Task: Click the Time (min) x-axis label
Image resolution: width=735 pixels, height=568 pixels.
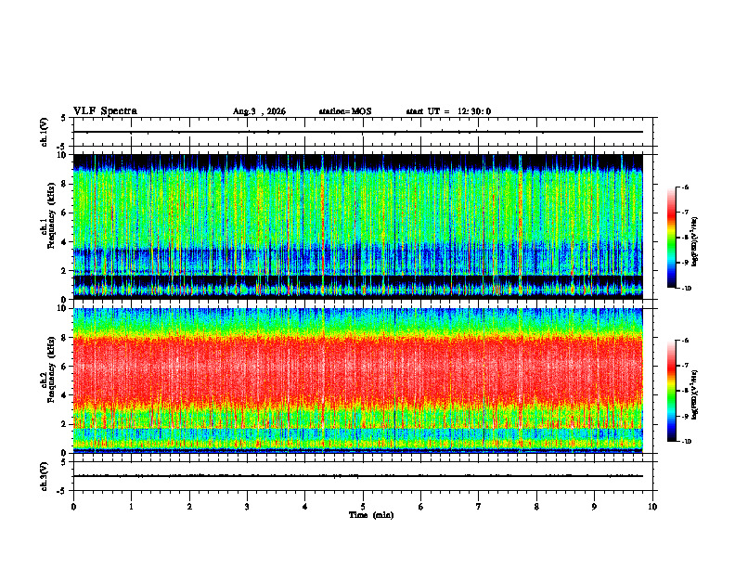Action: tap(371, 515)
